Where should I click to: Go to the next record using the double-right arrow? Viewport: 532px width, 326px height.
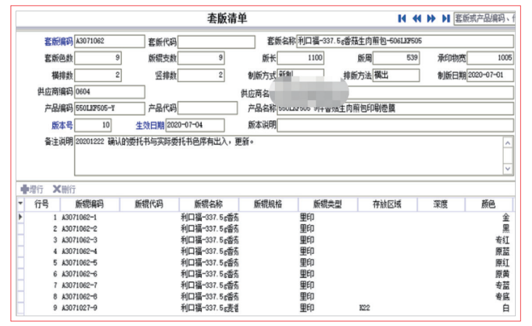[x=431, y=18]
